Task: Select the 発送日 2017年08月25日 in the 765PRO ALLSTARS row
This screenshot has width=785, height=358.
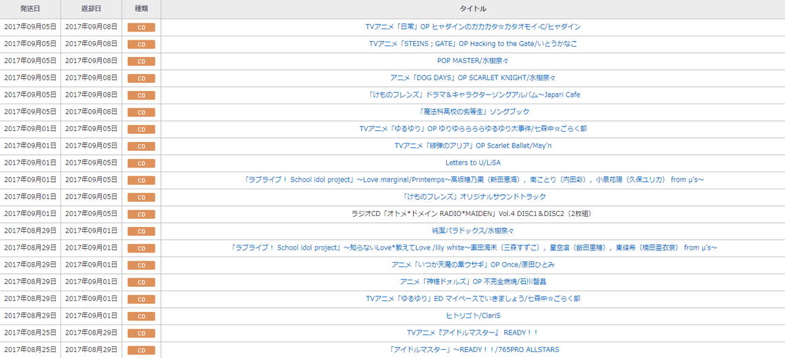Action: (x=30, y=350)
